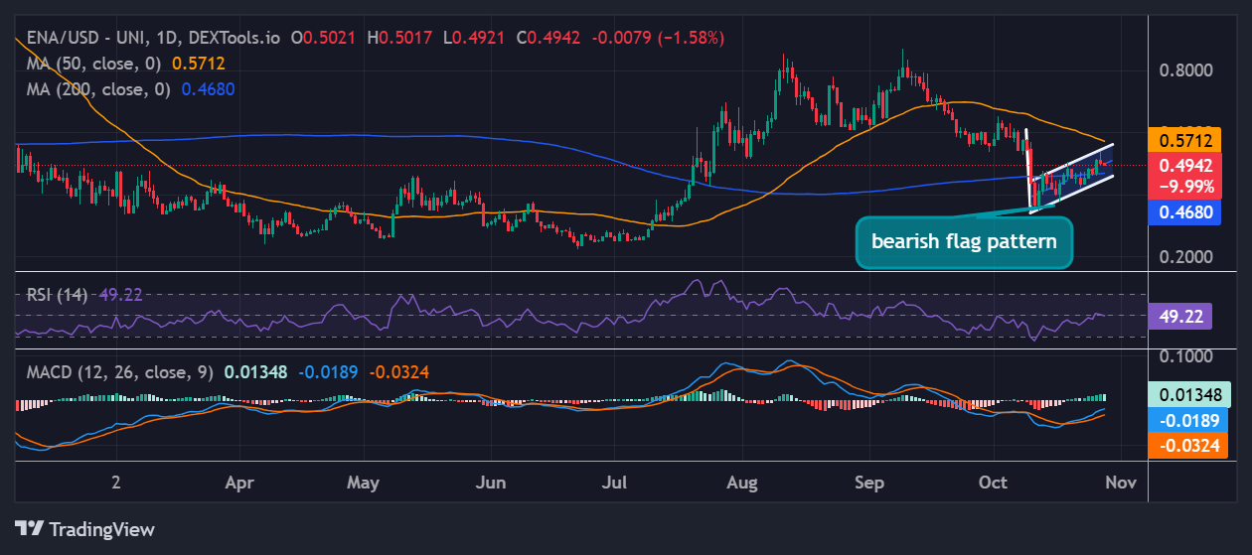Select the MA (200, close, 0) indicator legend
Screen dimensions: 1252x555
tap(98, 88)
